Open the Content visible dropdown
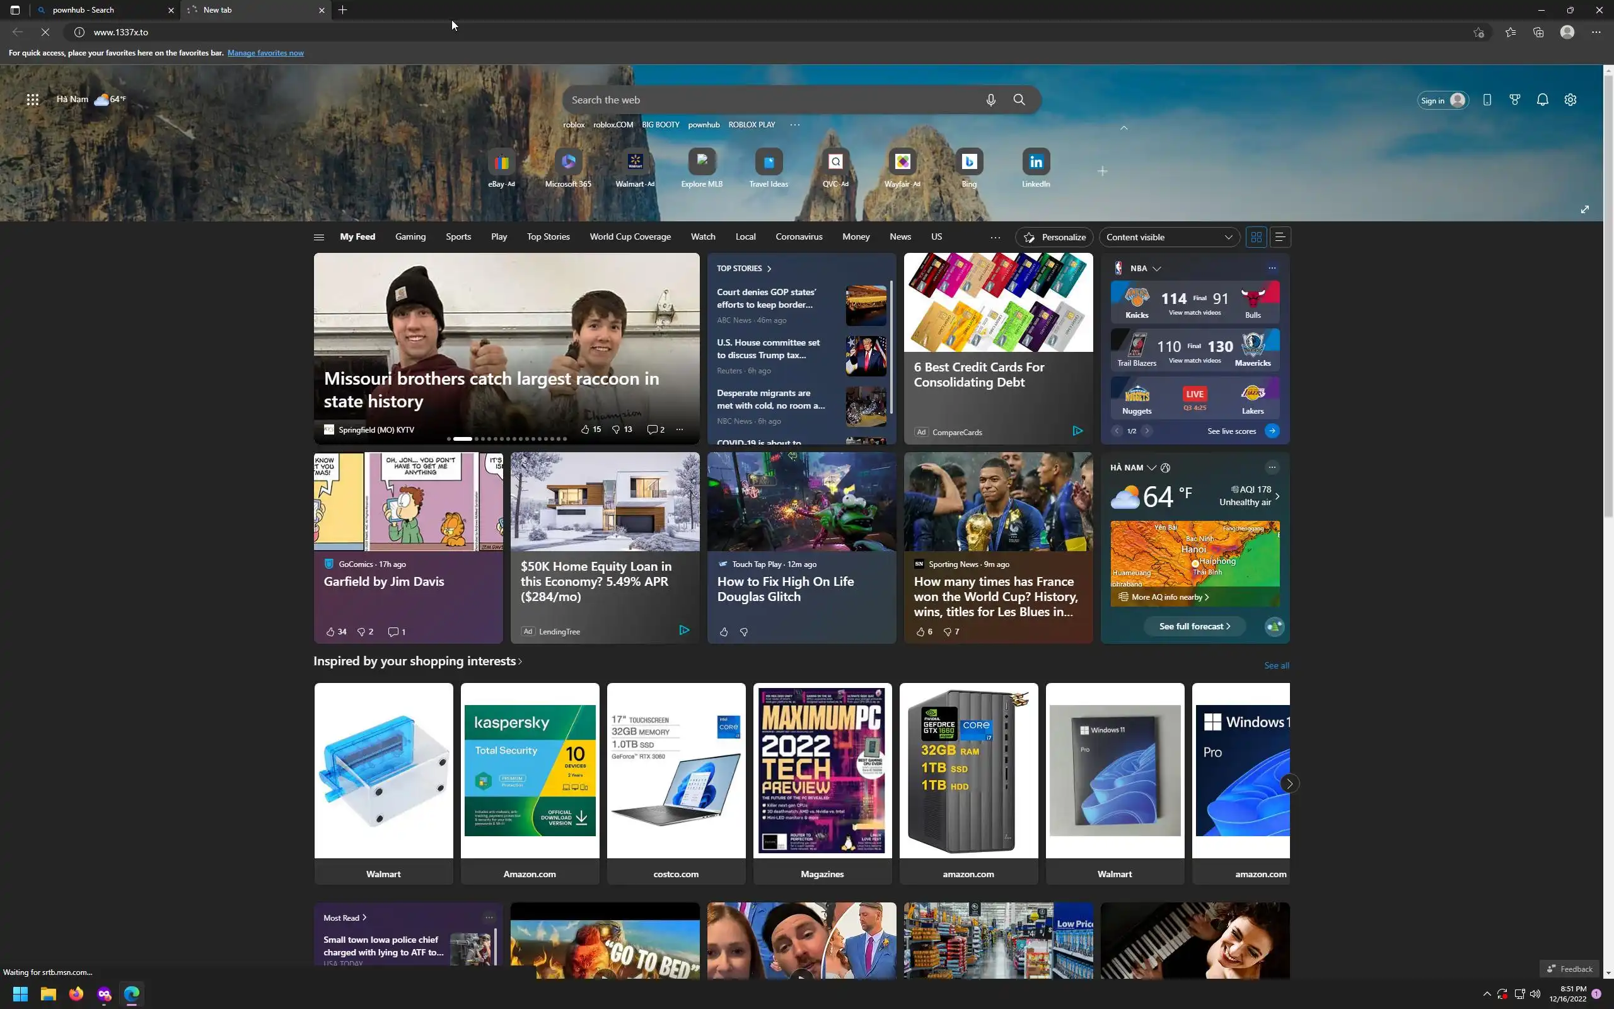This screenshot has height=1009, width=1614. point(1168,237)
